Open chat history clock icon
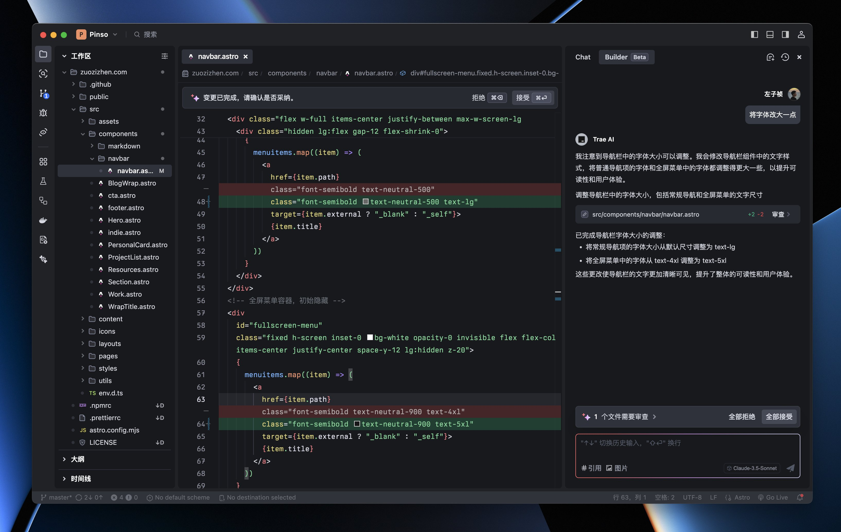The height and width of the screenshot is (532, 841). click(785, 57)
